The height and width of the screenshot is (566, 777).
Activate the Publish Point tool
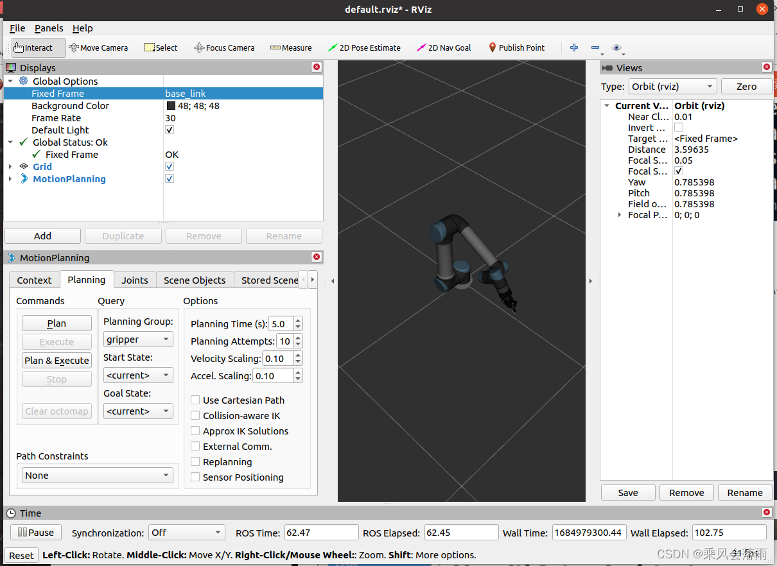[516, 47]
